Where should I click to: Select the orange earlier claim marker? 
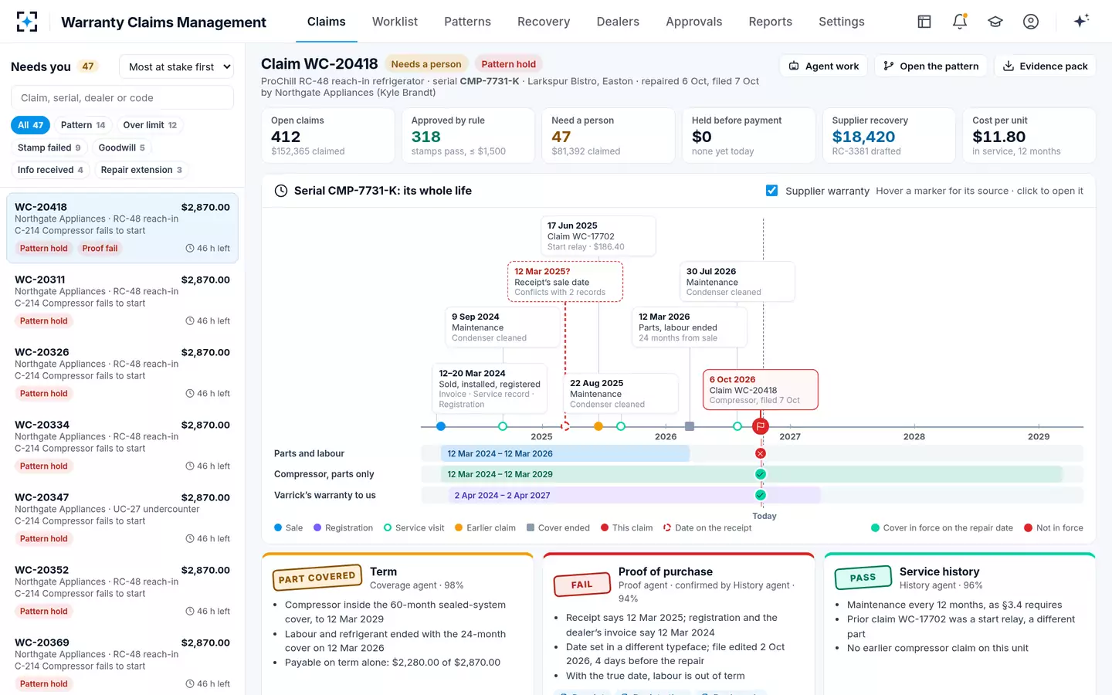[x=598, y=426]
